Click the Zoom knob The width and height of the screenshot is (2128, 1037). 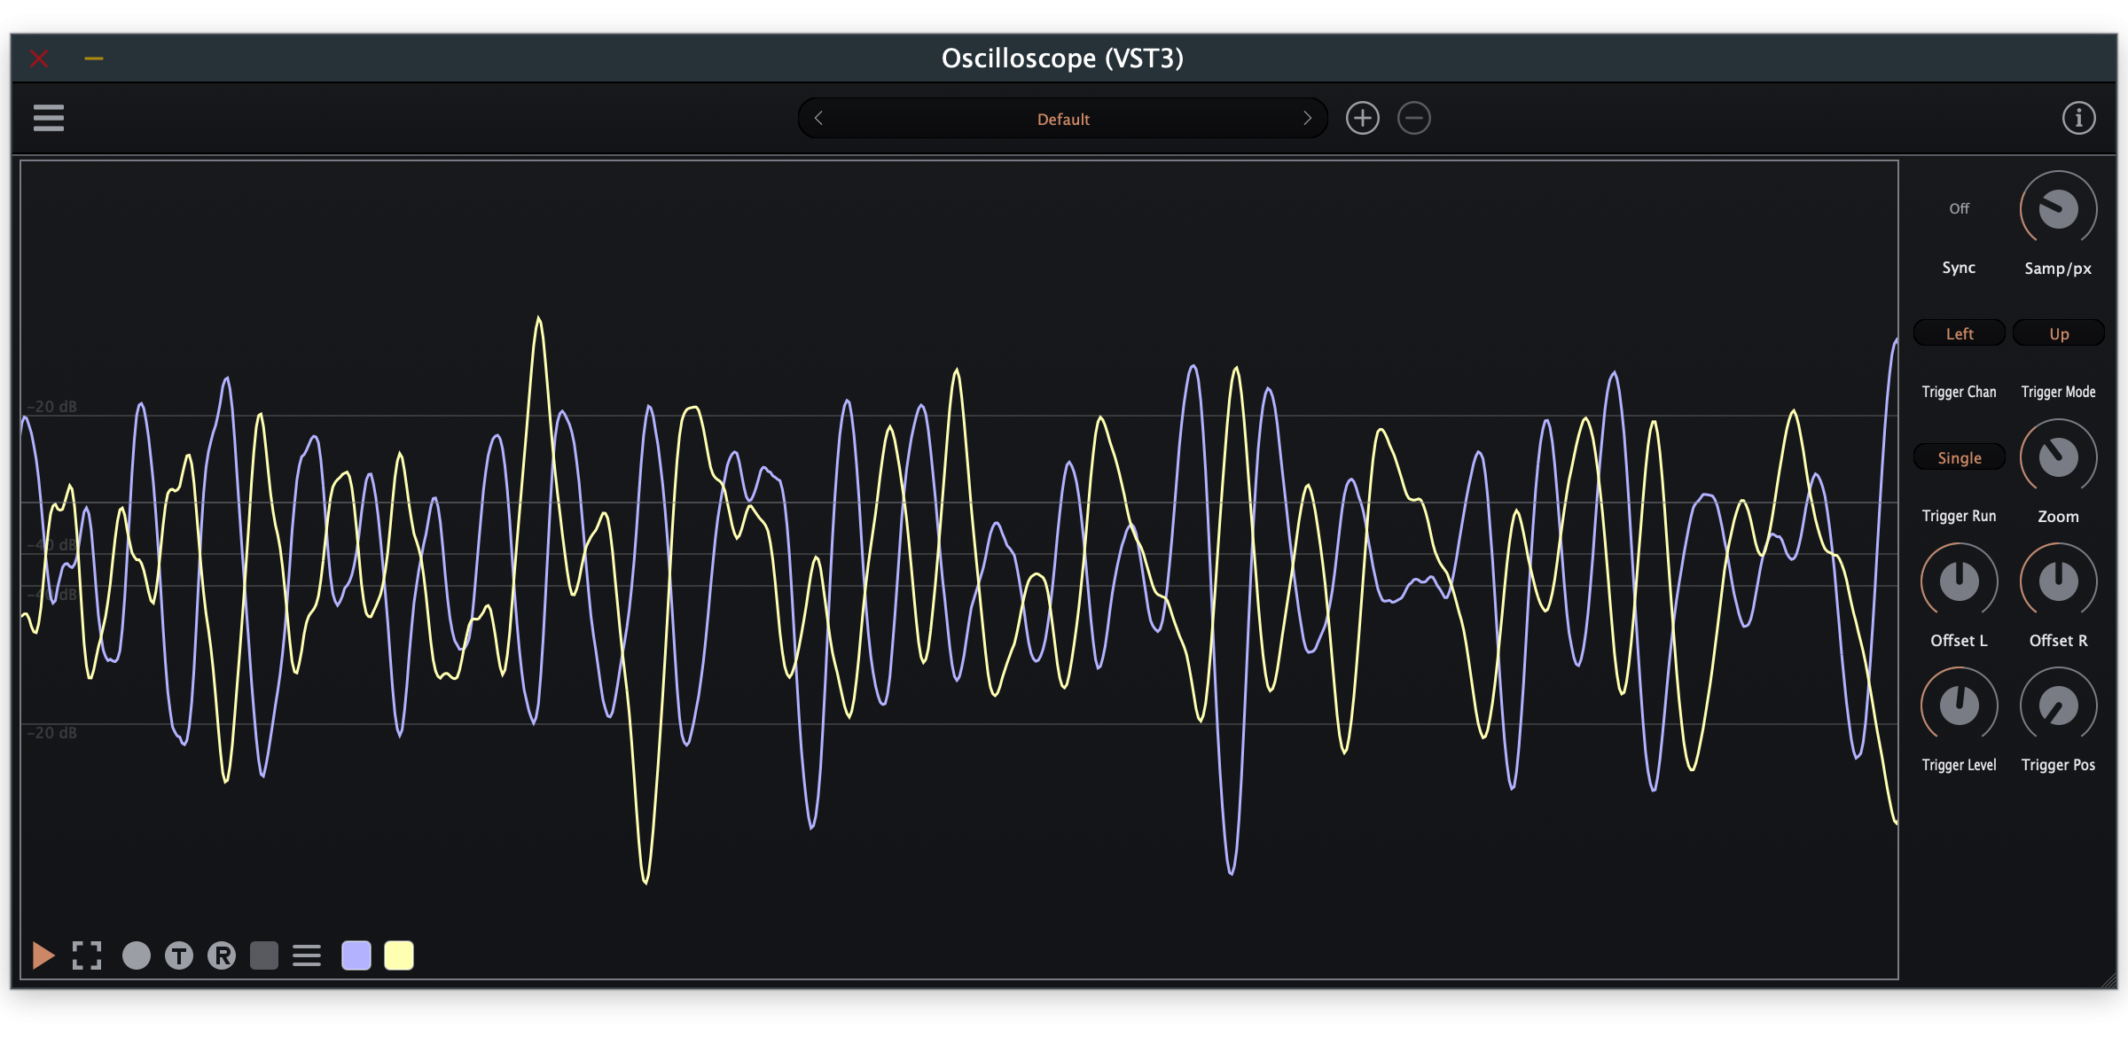2058,457
